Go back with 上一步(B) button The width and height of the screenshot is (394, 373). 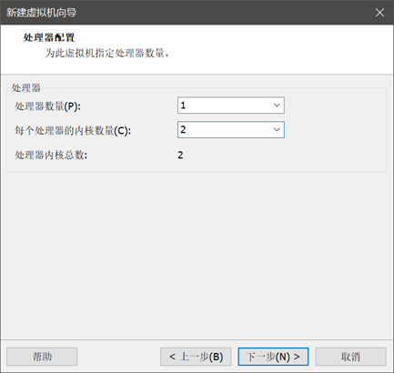pyautogui.click(x=196, y=357)
